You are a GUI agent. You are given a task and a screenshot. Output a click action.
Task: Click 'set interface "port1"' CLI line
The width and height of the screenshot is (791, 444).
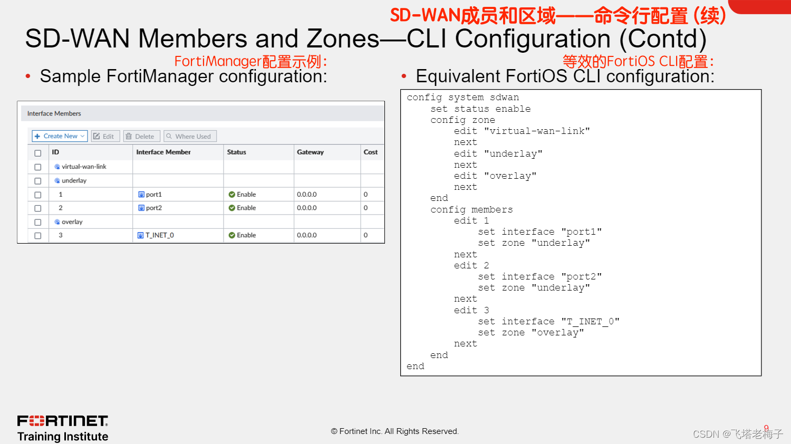pos(540,232)
